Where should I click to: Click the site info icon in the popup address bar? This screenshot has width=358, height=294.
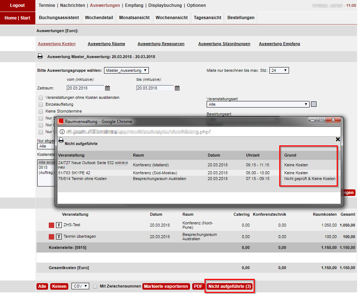[62, 132]
